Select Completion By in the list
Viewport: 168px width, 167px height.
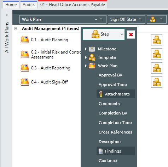tap(113, 113)
